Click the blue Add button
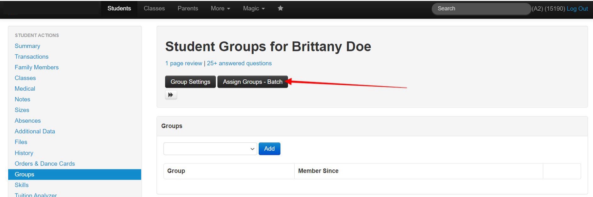 pyautogui.click(x=269, y=149)
